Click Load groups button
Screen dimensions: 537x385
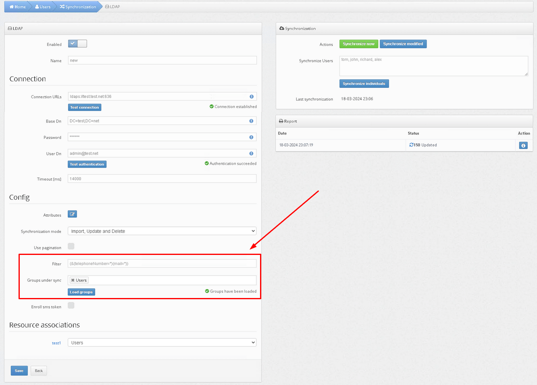[81, 292]
